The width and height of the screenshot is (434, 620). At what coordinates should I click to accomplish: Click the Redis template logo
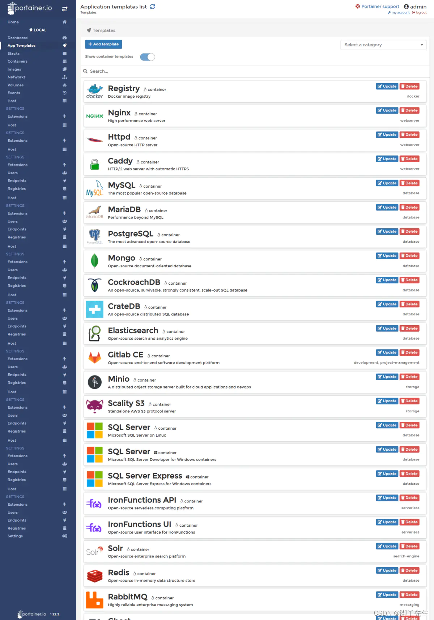95,576
